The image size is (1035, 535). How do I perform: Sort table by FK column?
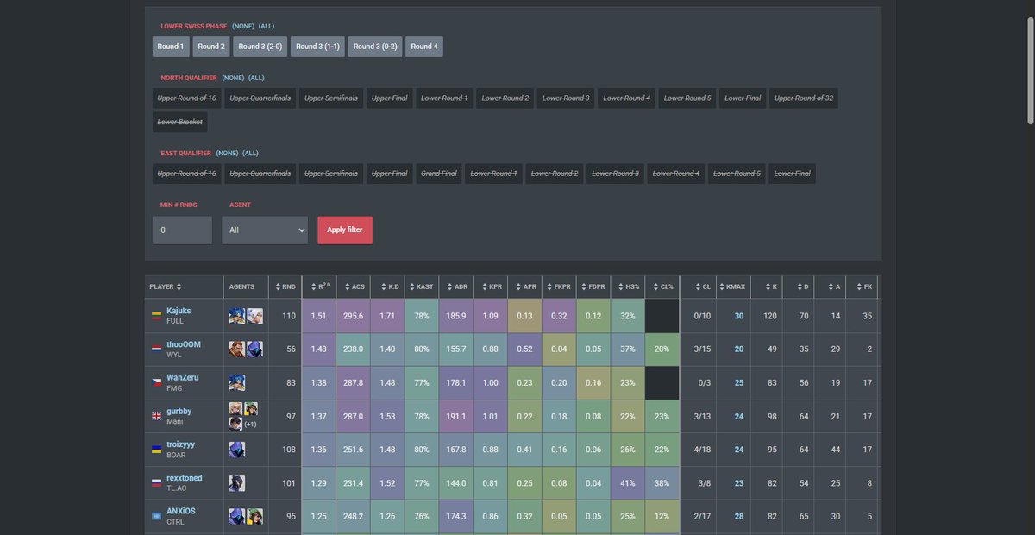862,286
